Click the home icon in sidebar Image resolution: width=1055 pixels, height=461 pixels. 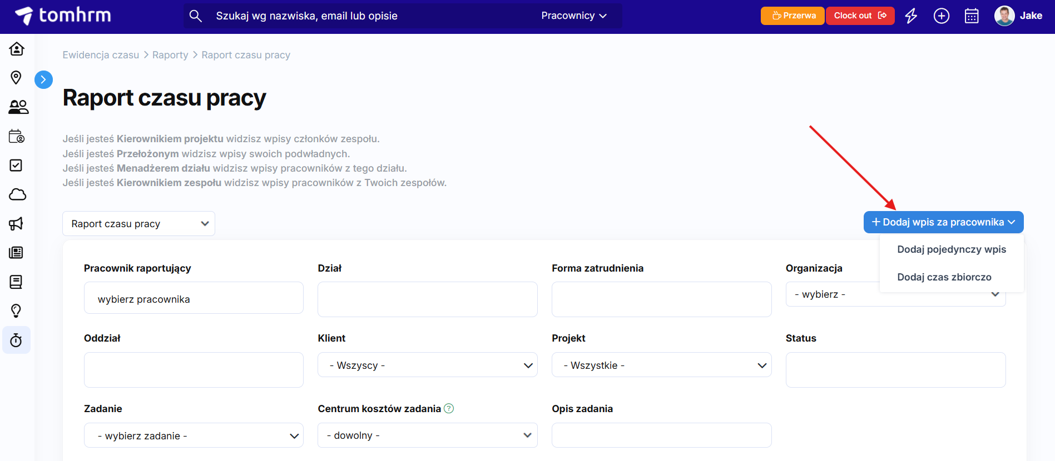click(x=17, y=49)
